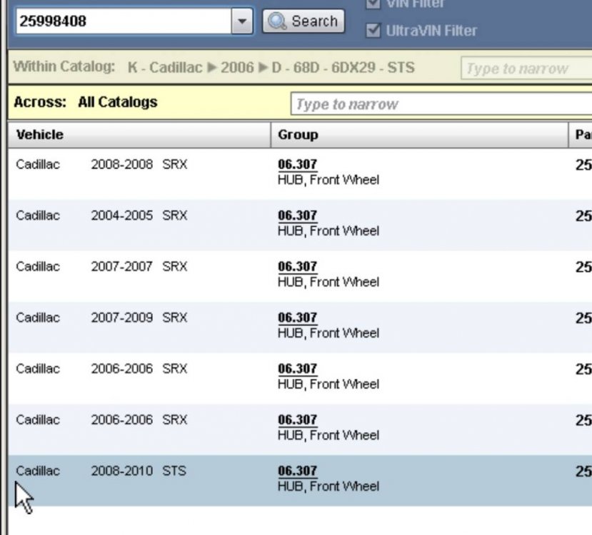
Task: Open the part number dropdown arrow
Action: (243, 21)
